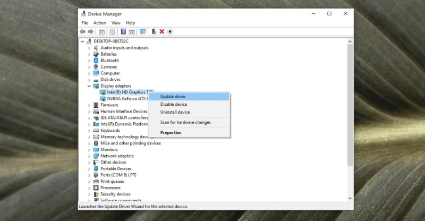Expand the Portable Devices node

click(x=89, y=168)
